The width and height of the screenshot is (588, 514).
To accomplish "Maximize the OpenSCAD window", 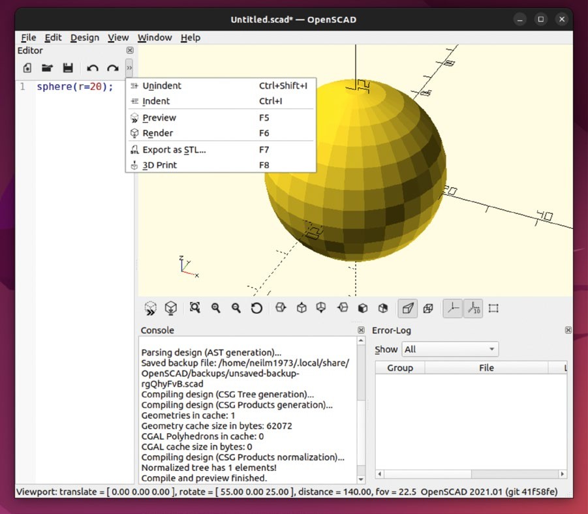I will click(x=541, y=20).
